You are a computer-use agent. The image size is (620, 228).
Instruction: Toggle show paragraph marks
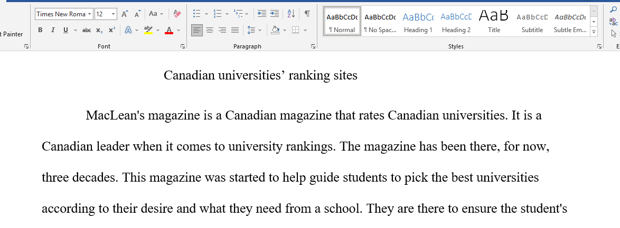[x=307, y=14]
